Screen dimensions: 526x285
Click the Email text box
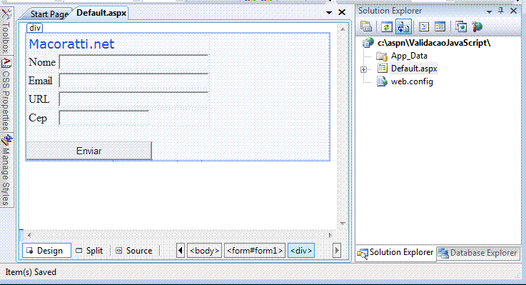click(134, 81)
